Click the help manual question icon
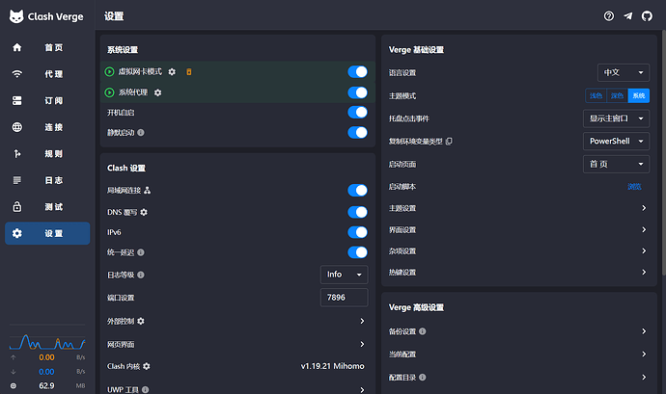Viewport: 666px width, 394px height. 609,16
